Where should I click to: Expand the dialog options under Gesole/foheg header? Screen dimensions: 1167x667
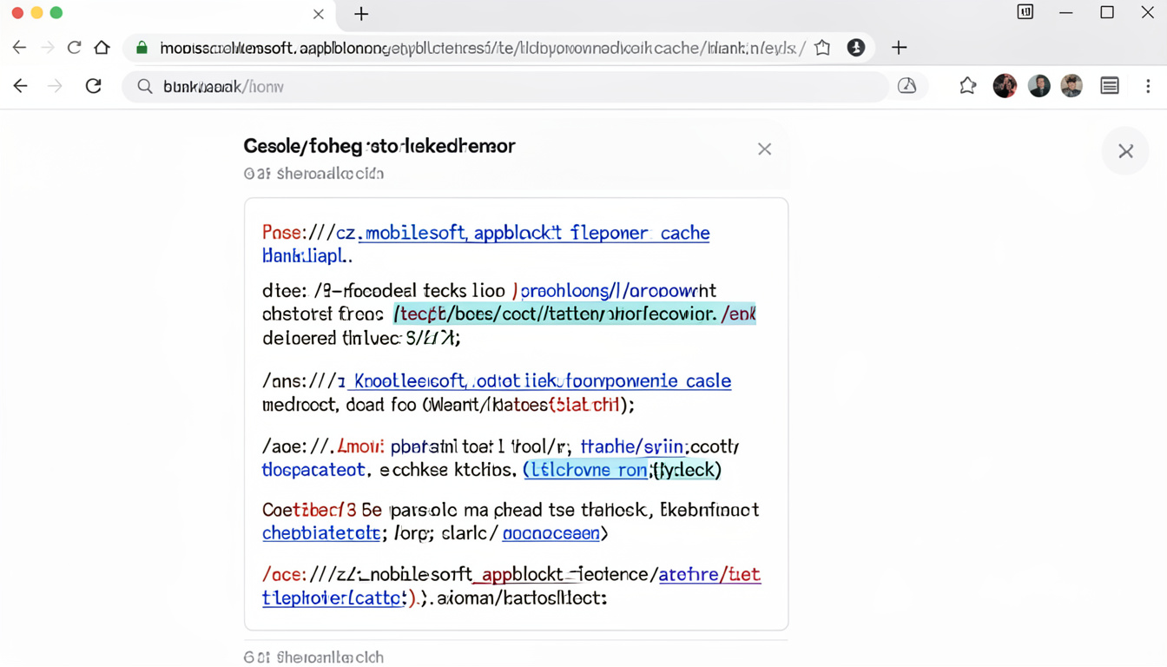click(x=313, y=173)
